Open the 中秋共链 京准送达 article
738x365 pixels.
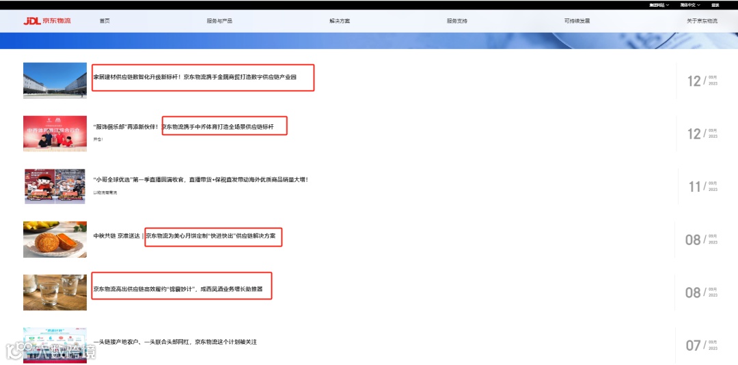[x=184, y=236]
